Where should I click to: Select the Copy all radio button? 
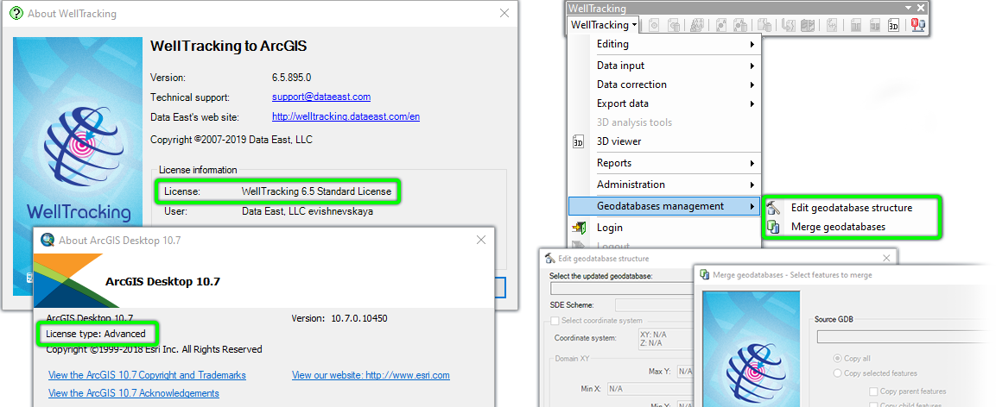pyautogui.click(x=838, y=359)
